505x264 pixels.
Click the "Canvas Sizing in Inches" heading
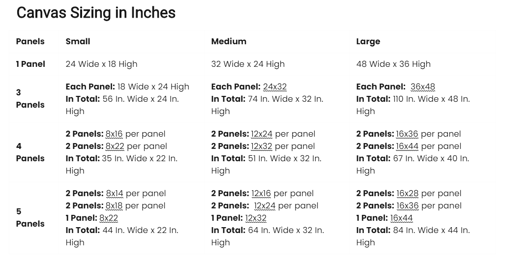(96, 13)
